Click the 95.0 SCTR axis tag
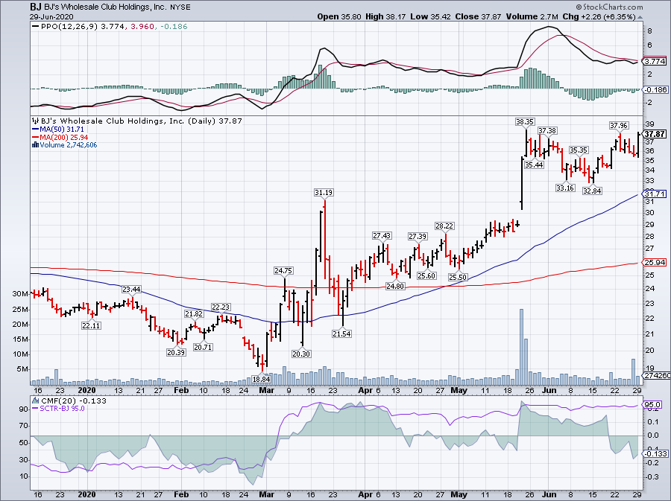Viewport: 671px width, 501px height. [653, 404]
